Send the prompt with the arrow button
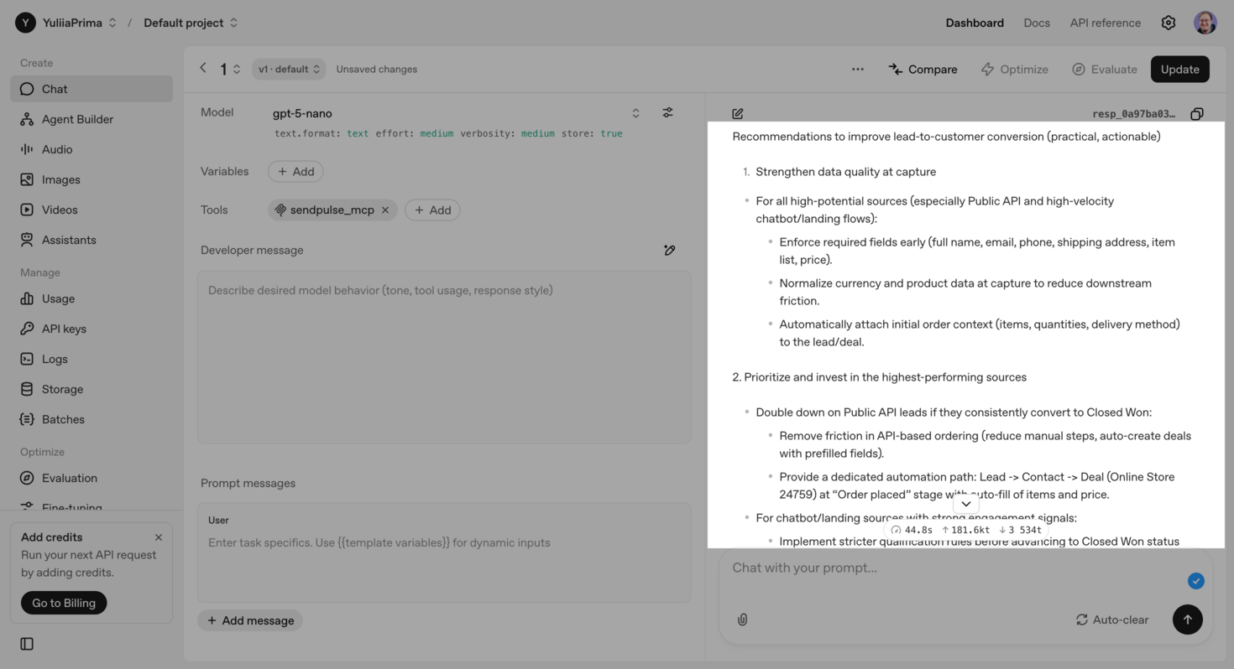This screenshot has height=669, width=1234. pyautogui.click(x=1187, y=620)
